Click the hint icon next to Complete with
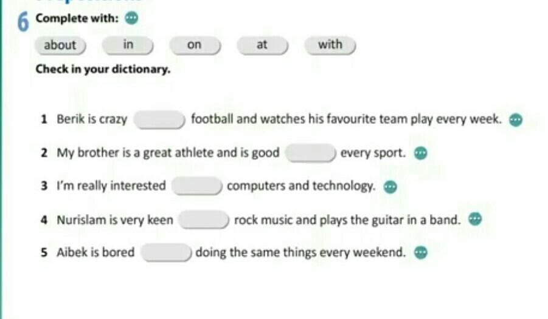The image size is (548, 319). [131, 18]
